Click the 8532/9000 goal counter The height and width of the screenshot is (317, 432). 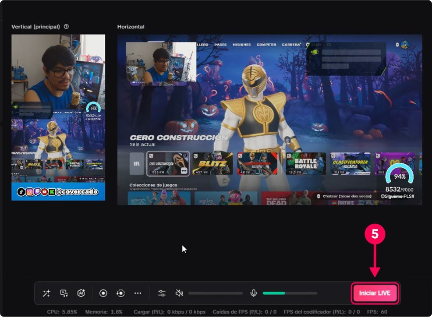pyautogui.click(x=399, y=190)
